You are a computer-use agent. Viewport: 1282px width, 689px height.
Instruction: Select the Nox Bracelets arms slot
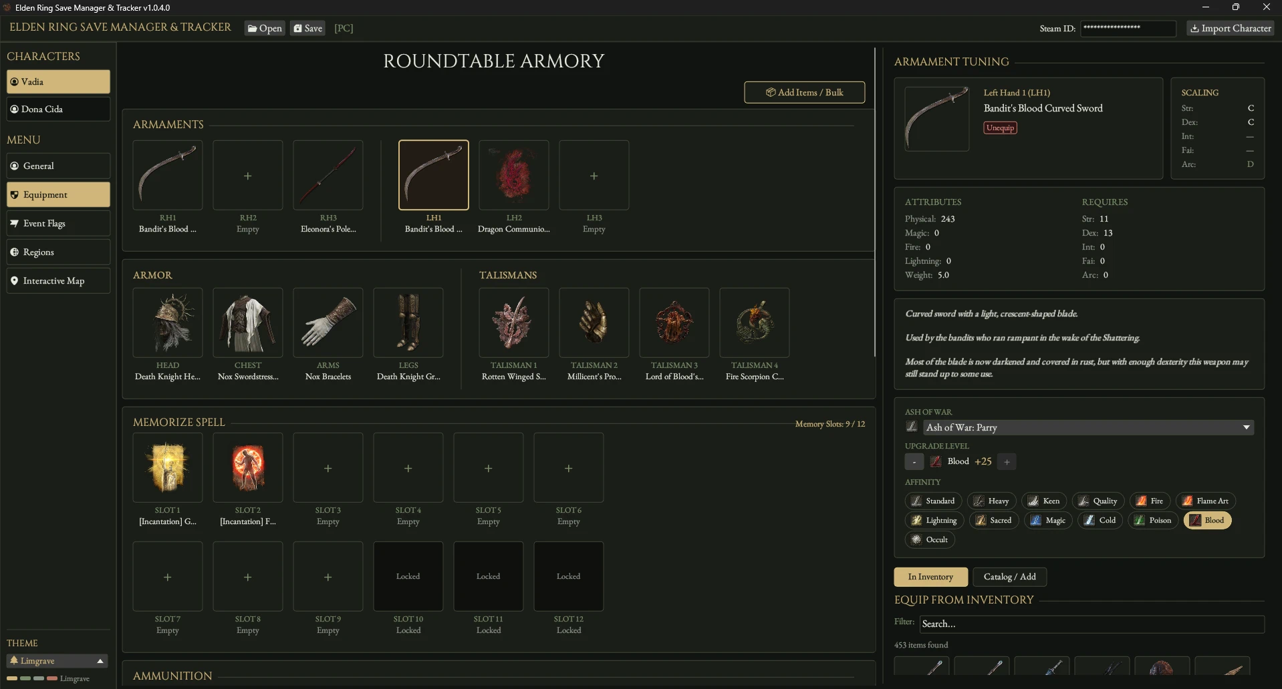pos(328,322)
